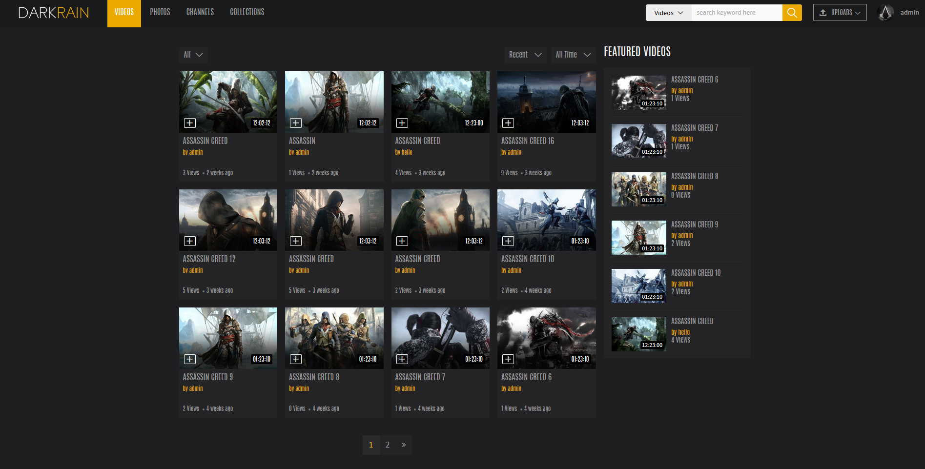925x469 pixels.
Task: Click plus icon on Assassin Creed by hello grid thumbnail
Action: (402, 123)
